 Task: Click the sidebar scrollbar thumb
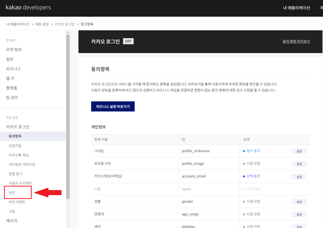68,117
